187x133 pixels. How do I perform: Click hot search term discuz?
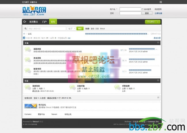(x=102, y=29)
